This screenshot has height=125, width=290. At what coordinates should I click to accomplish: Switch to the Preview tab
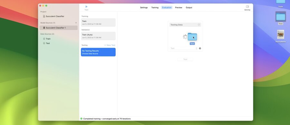179,8
